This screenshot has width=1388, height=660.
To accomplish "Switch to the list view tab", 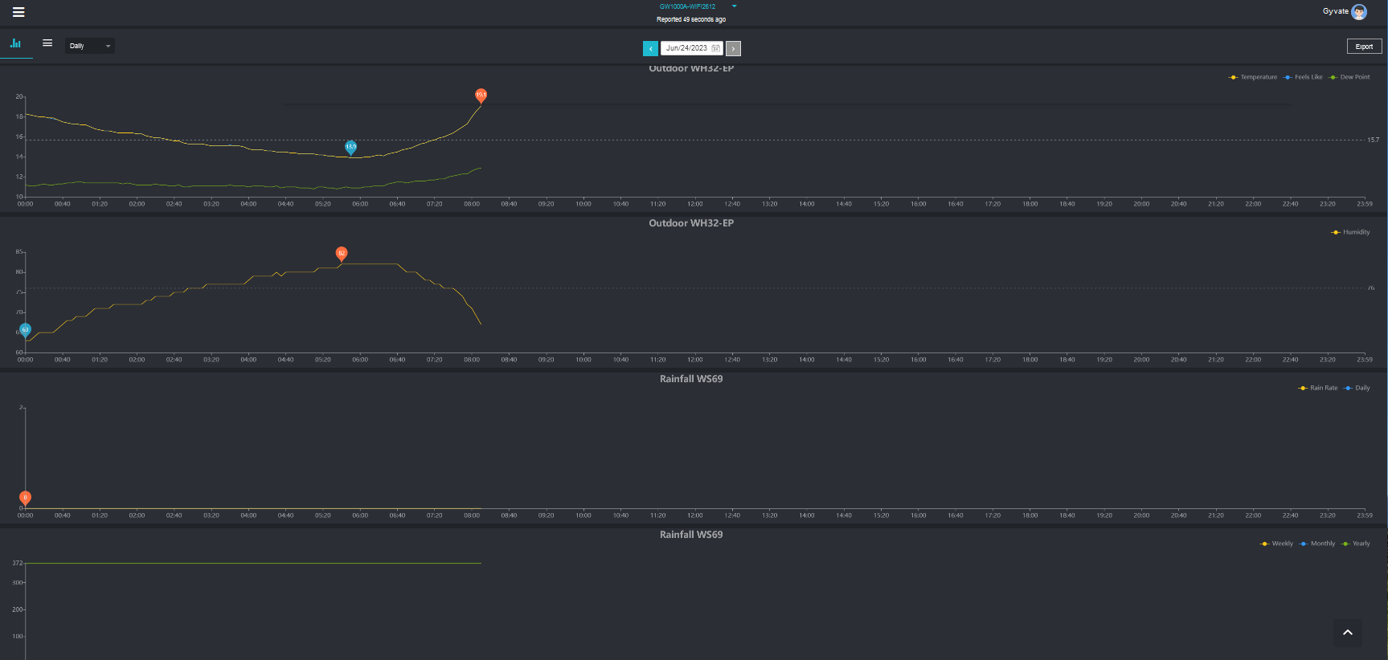I will coord(47,43).
